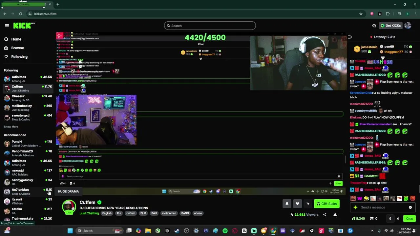Viewport: 420px width, 236px height.
Task: Open File Explorer from taskbar
Action: tap(148, 231)
